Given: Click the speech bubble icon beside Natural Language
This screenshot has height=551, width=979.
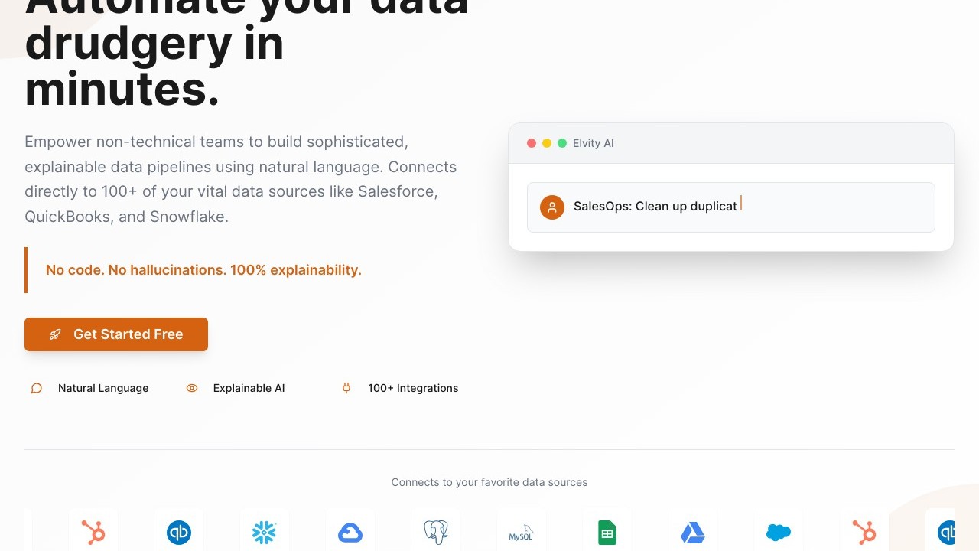Looking at the screenshot, I should (36, 388).
